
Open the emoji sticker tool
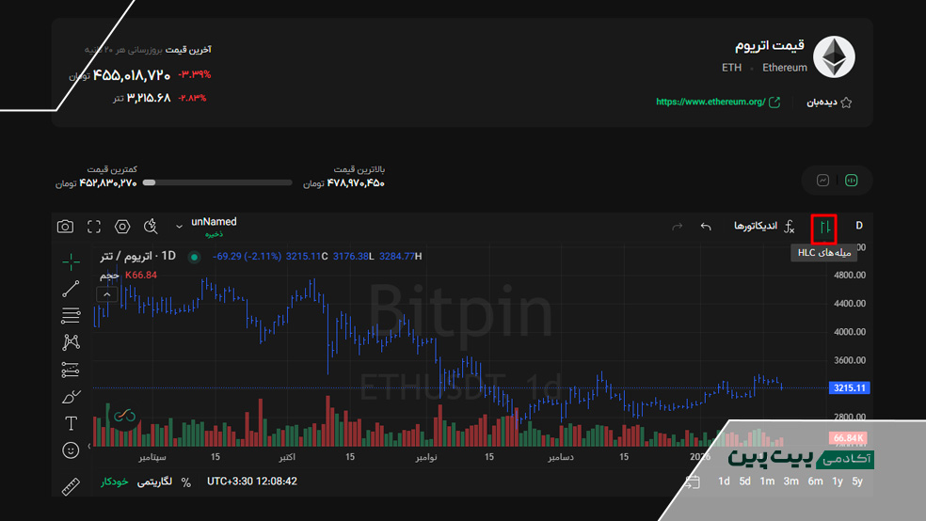71,450
